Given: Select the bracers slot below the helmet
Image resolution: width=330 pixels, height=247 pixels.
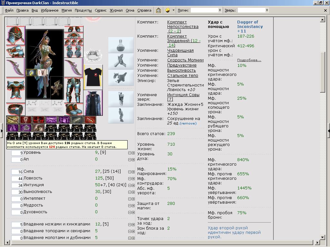Looking at the screenshot, I should click(16, 51).
